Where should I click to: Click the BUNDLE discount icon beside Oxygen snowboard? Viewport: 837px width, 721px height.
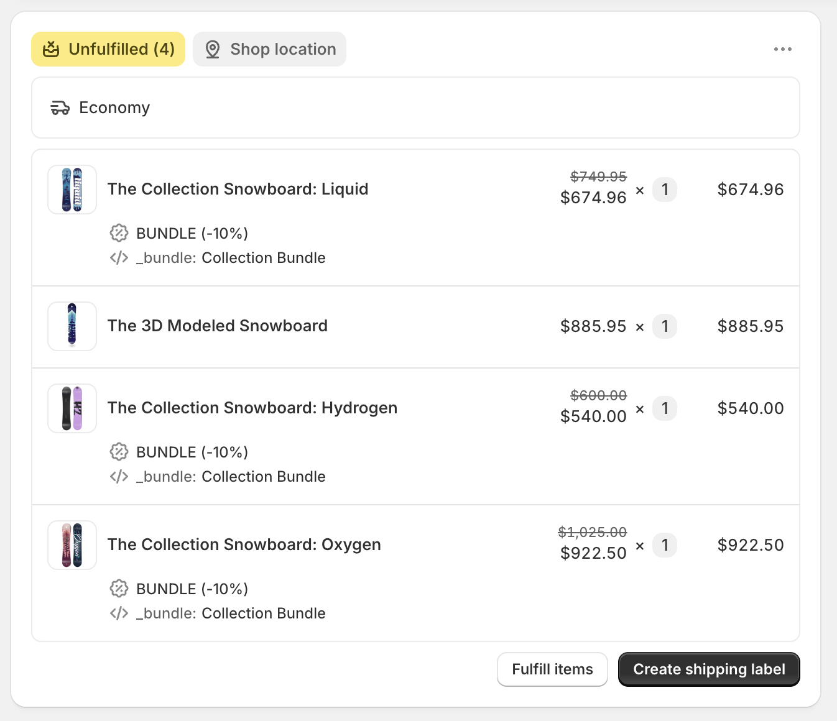pyautogui.click(x=119, y=589)
